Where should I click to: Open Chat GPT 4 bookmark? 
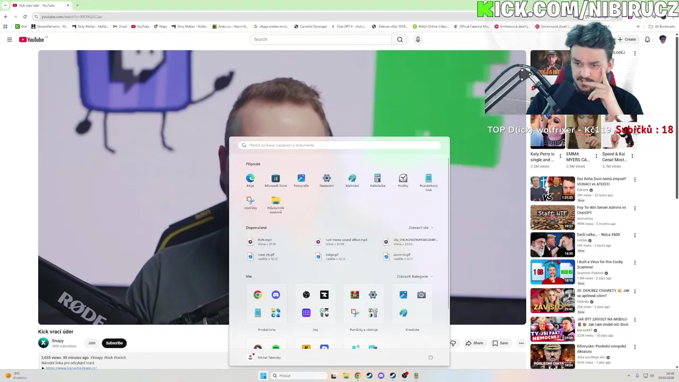pyautogui.click(x=348, y=26)
